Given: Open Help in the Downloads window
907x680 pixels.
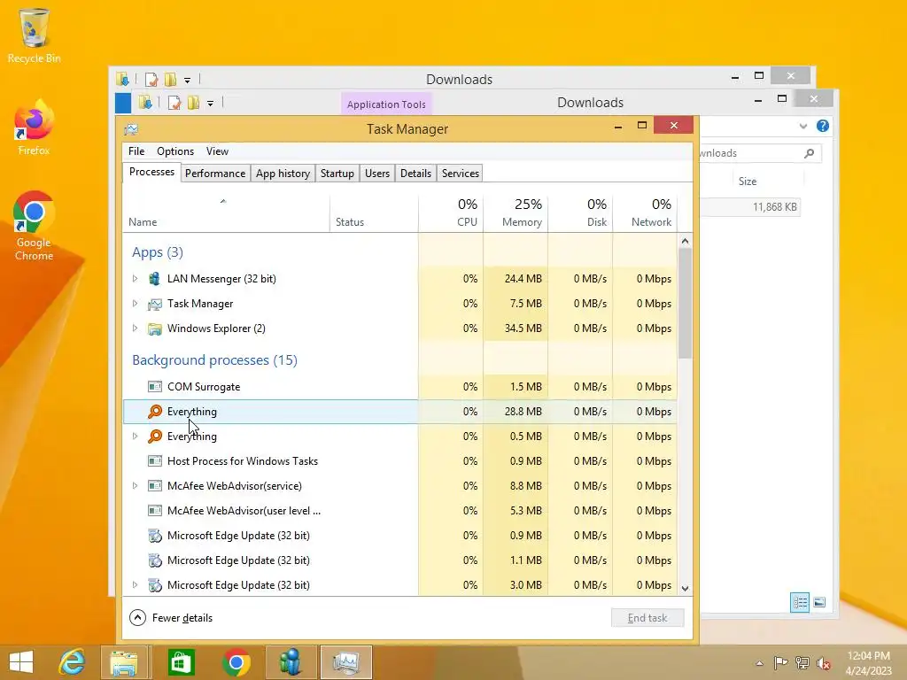Looking at the screenshot, I should coord(823,126).
